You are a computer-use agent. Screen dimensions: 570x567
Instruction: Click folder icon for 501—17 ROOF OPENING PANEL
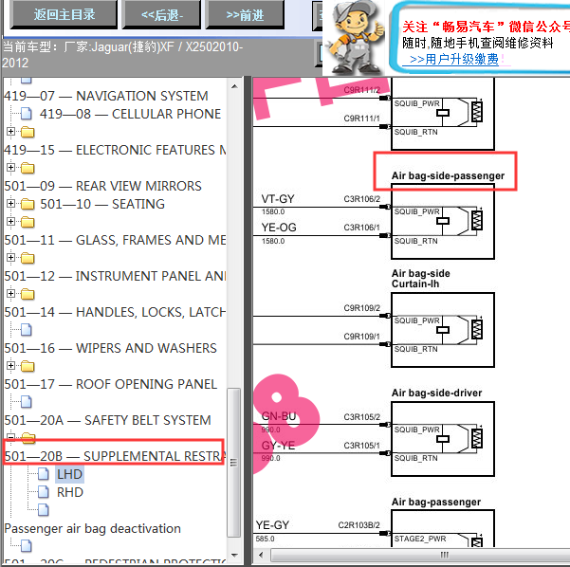click(x=28, y=366)
